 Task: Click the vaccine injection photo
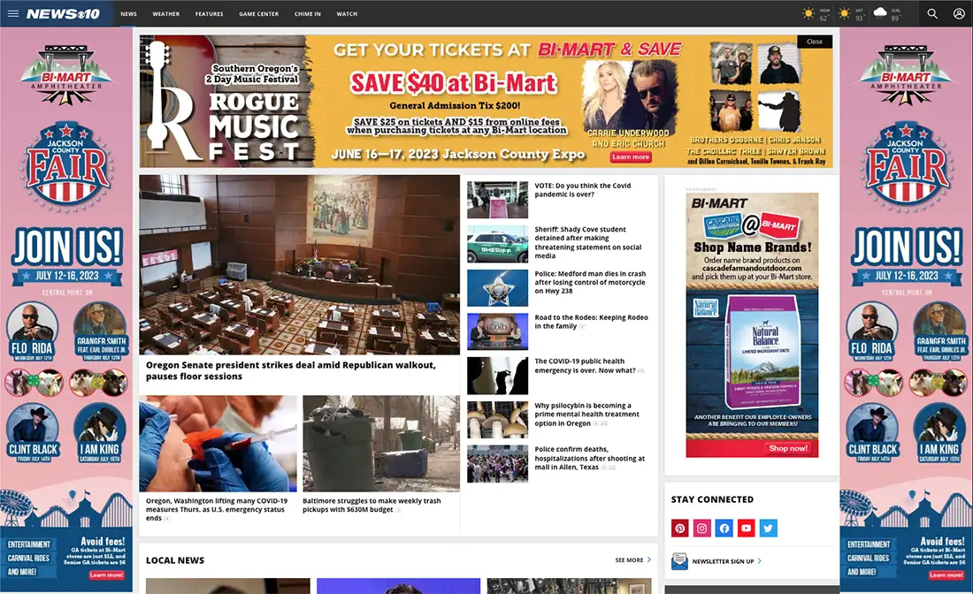click(x=218, y=444)
